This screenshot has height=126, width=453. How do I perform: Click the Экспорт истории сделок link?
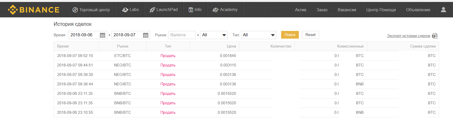408,36
